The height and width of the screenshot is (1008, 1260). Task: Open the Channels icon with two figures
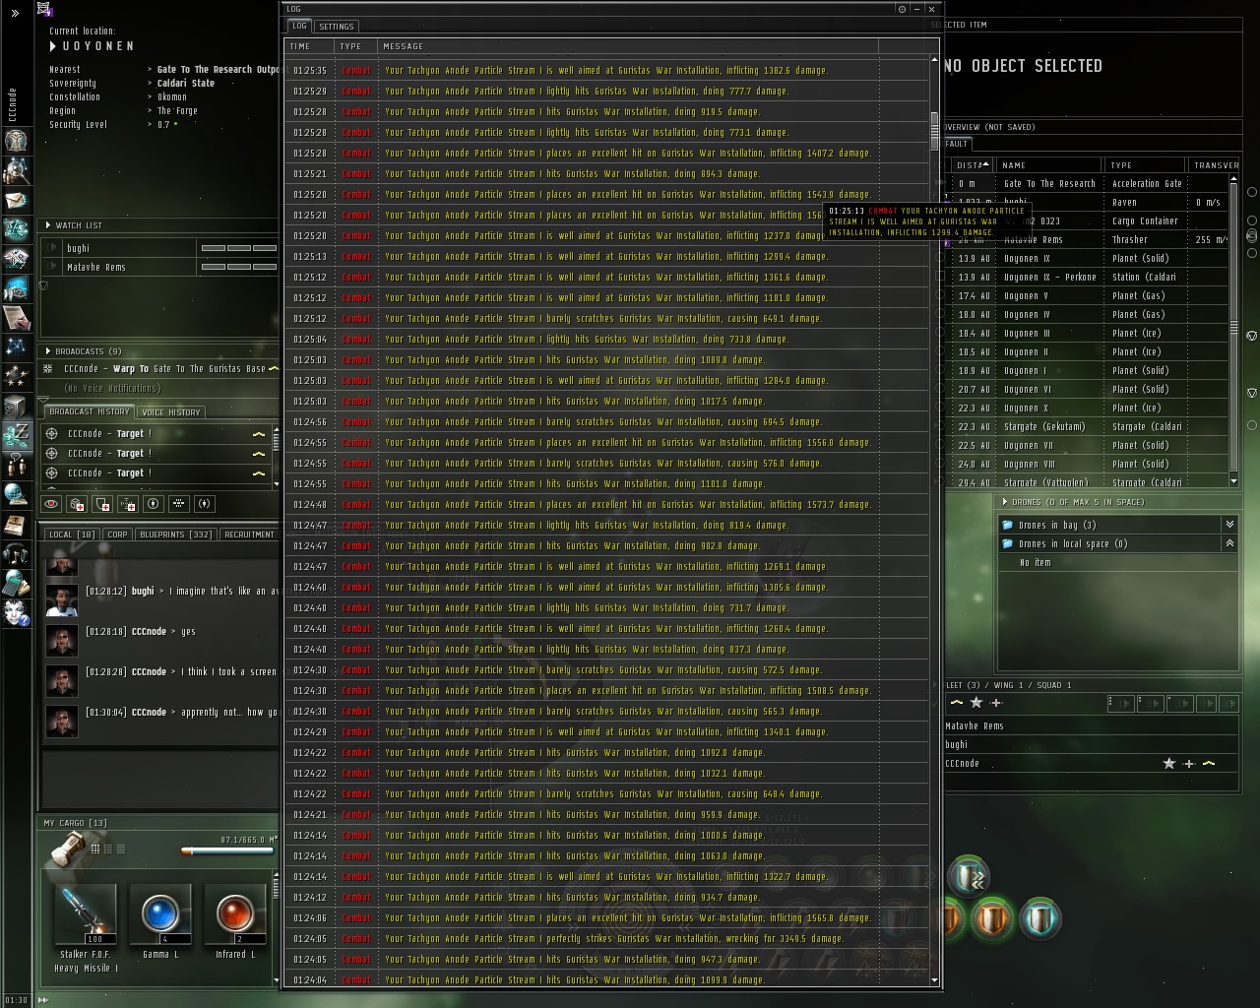pyautogui.click(x=16, y=465)
